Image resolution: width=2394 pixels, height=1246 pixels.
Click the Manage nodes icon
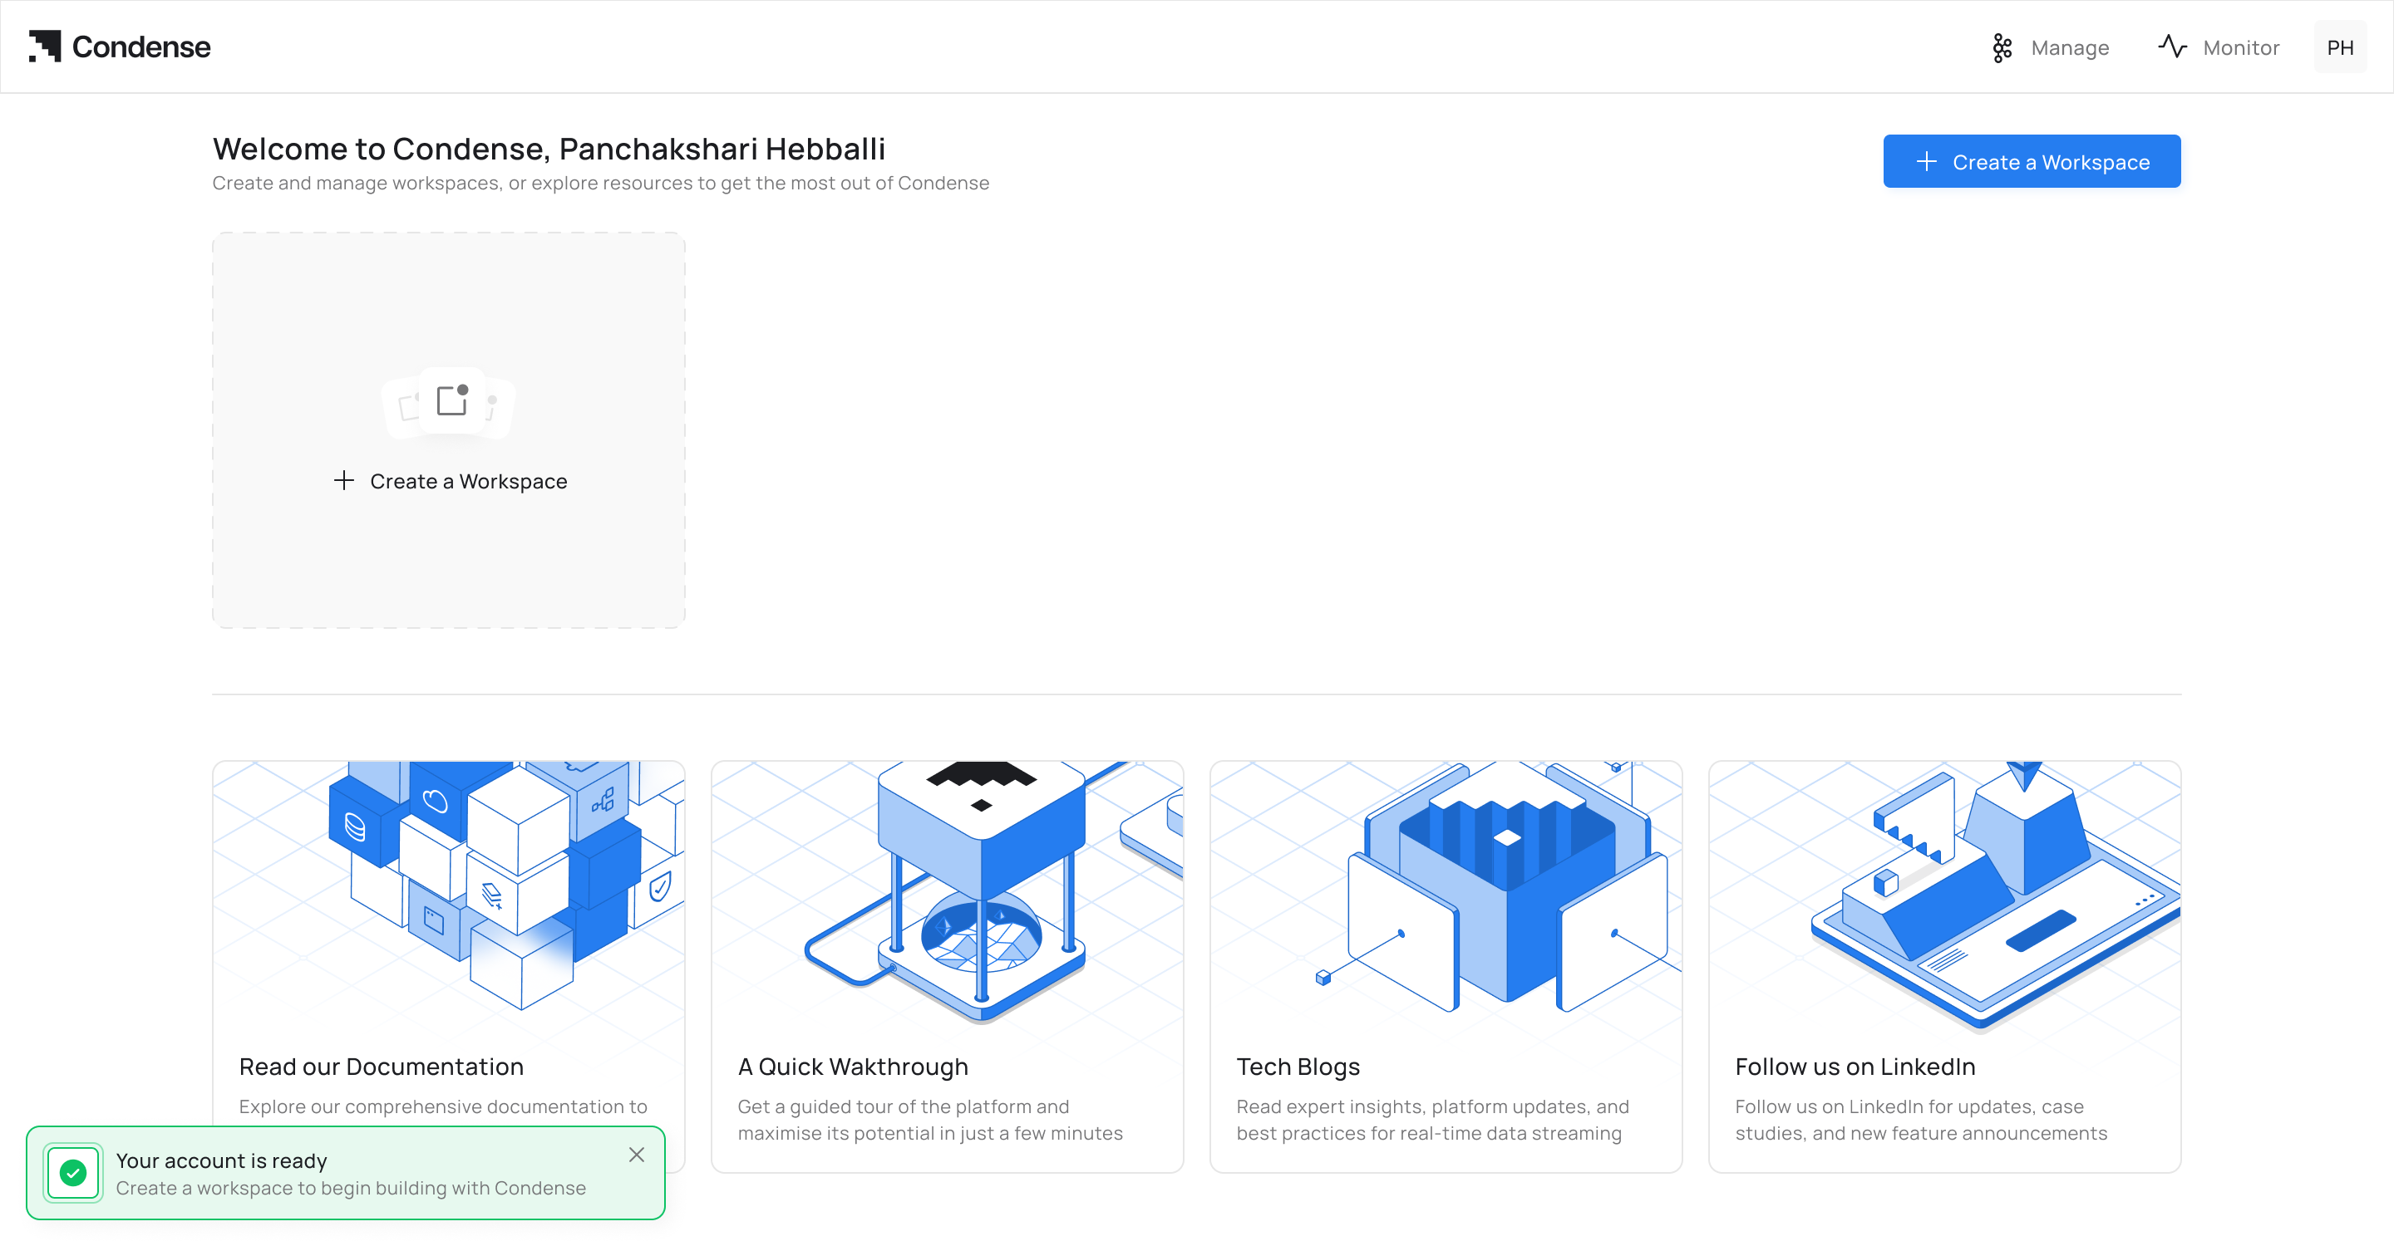point(2002,47)
